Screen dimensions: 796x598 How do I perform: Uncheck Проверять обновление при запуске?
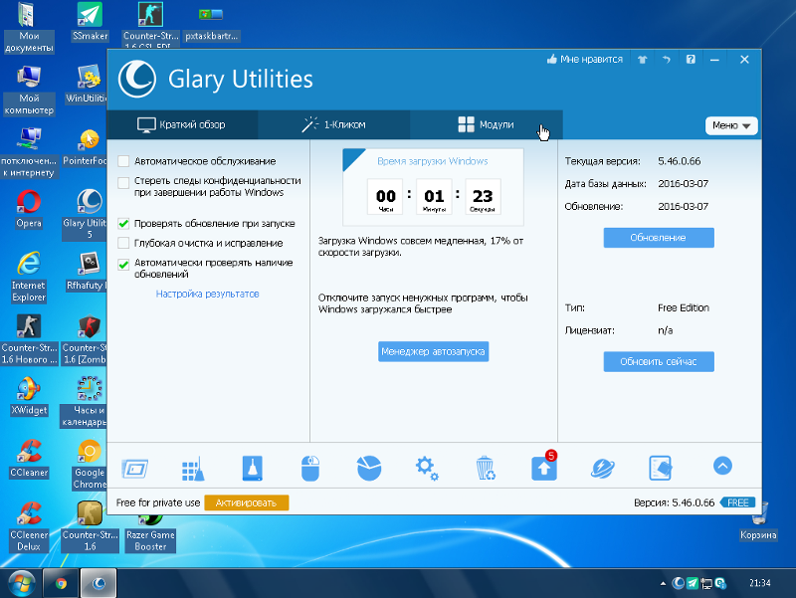(123, 223)
